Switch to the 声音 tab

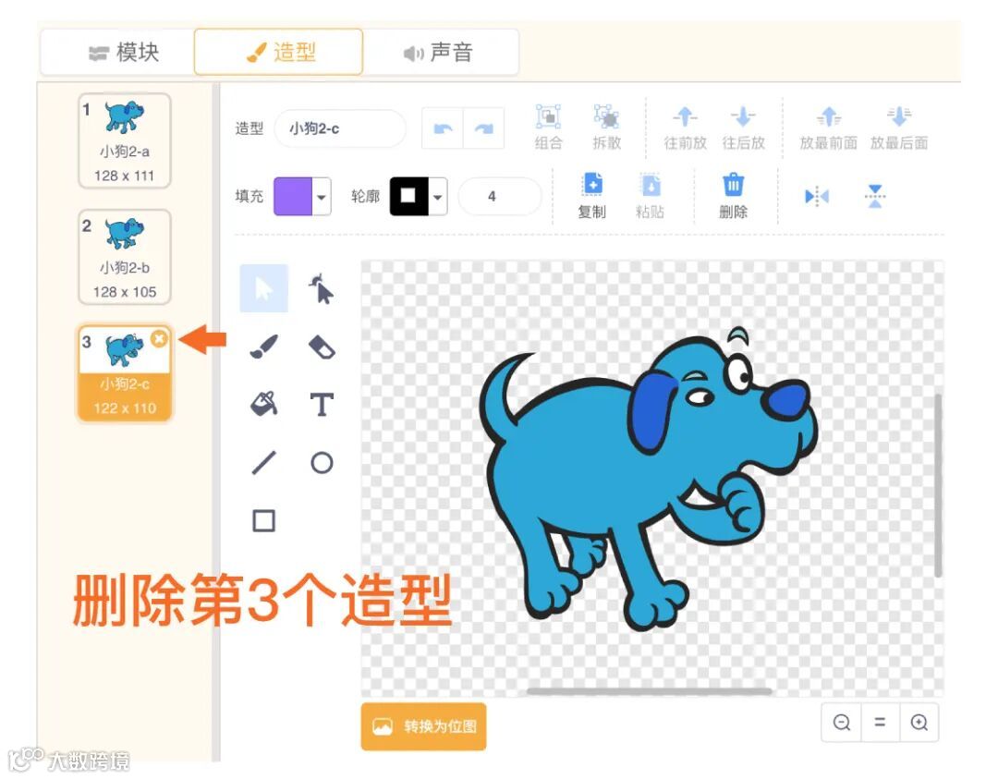[439, 52]
